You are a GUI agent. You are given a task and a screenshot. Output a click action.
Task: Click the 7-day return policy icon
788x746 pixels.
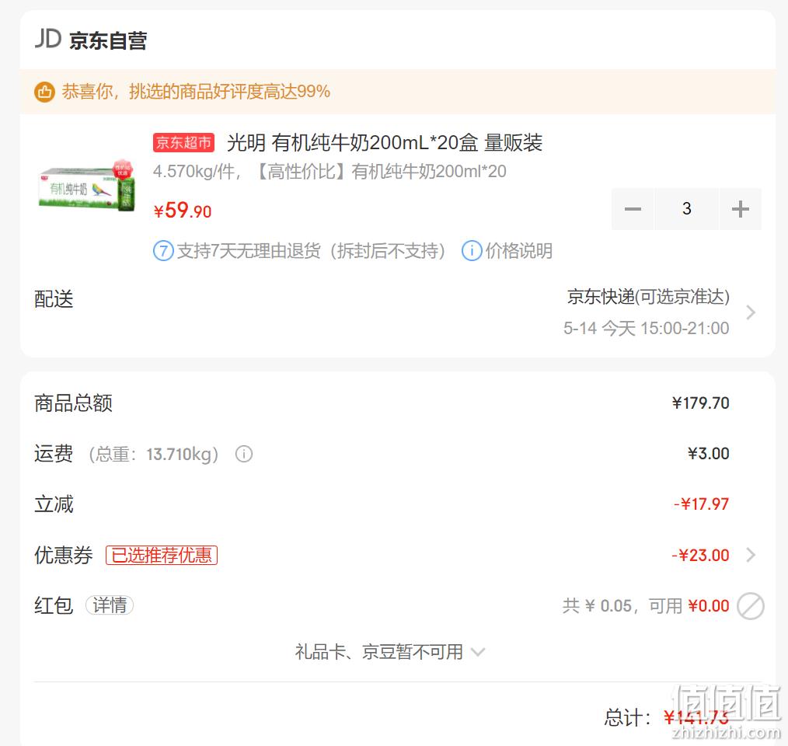pos(163,251)
